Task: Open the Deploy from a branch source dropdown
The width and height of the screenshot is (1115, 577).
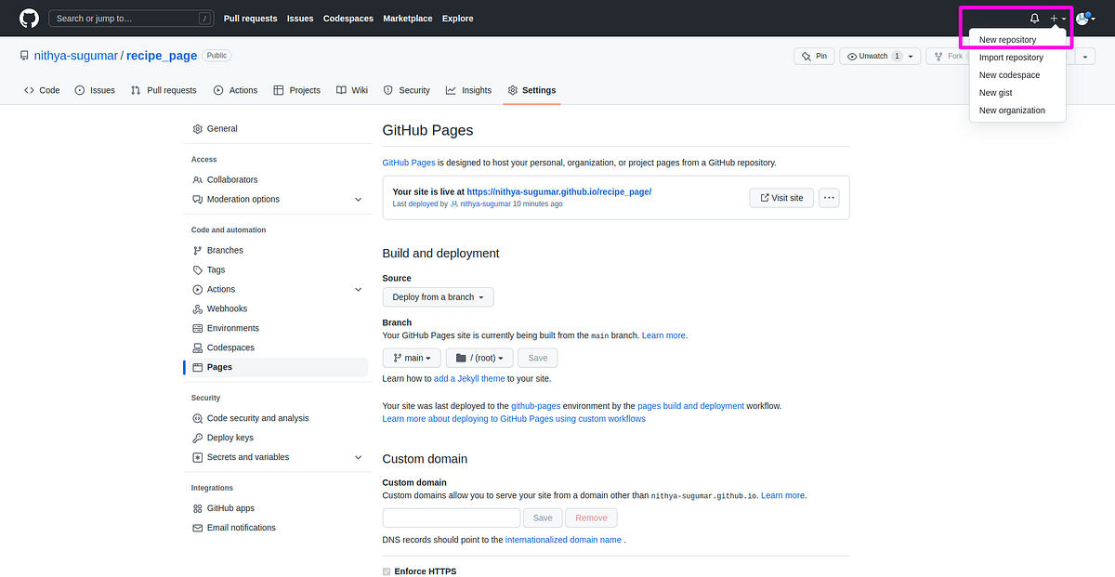Action: [x=438, y=296]
